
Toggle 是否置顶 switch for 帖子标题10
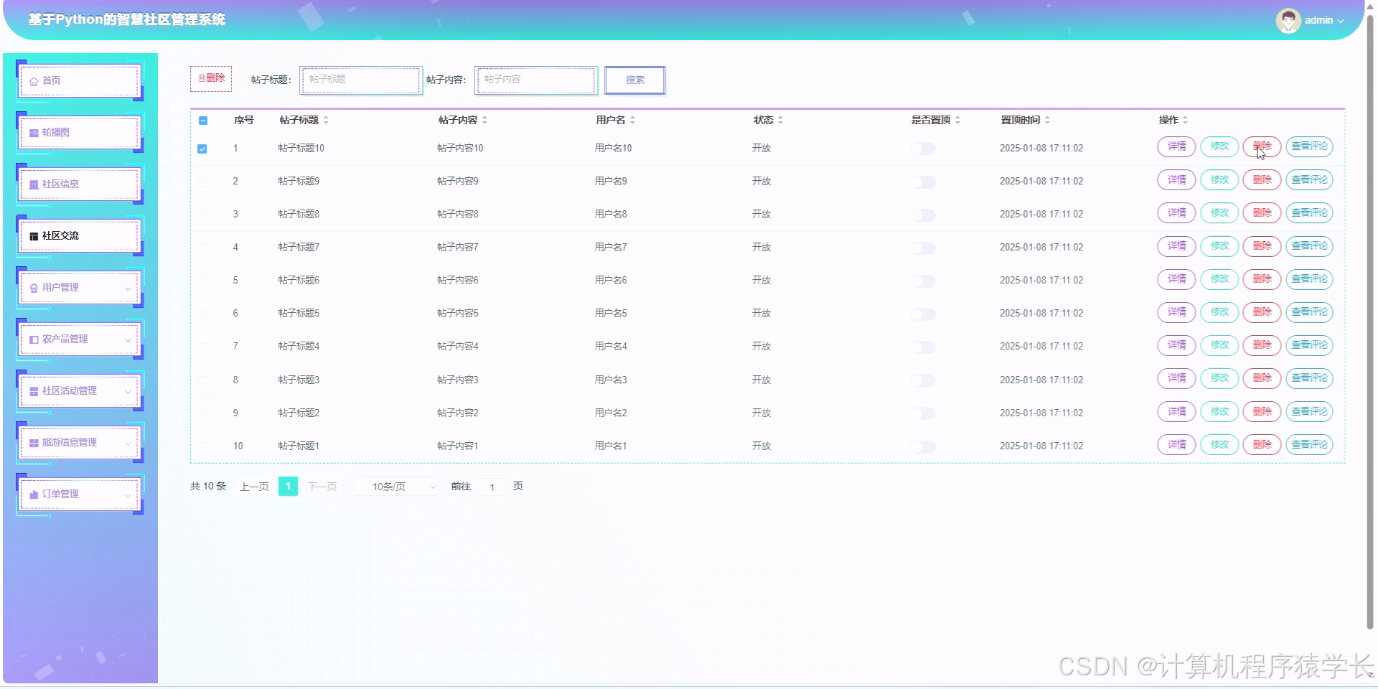click(x=923, y=149)
